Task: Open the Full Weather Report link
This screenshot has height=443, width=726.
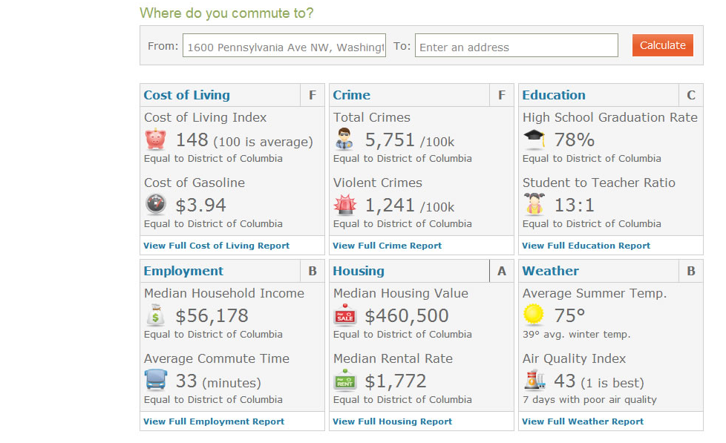Action: pyautogui.click(x=583, y=421)
